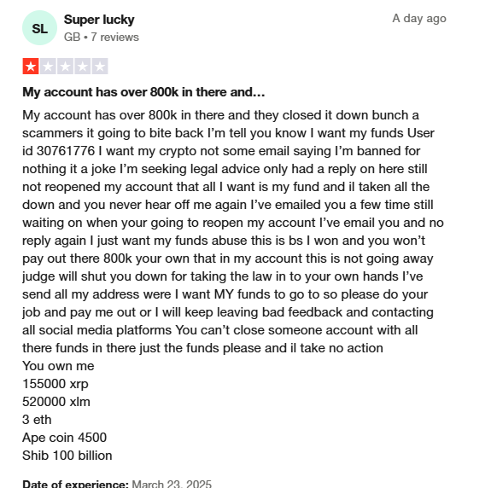The image size is (497, 488).
Task: Click the '3 eth' line
Action: click(x=37, y=420)
